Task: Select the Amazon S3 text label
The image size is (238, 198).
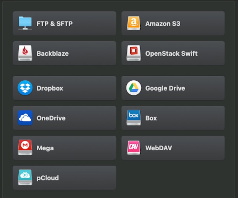Action: [163, 23]
